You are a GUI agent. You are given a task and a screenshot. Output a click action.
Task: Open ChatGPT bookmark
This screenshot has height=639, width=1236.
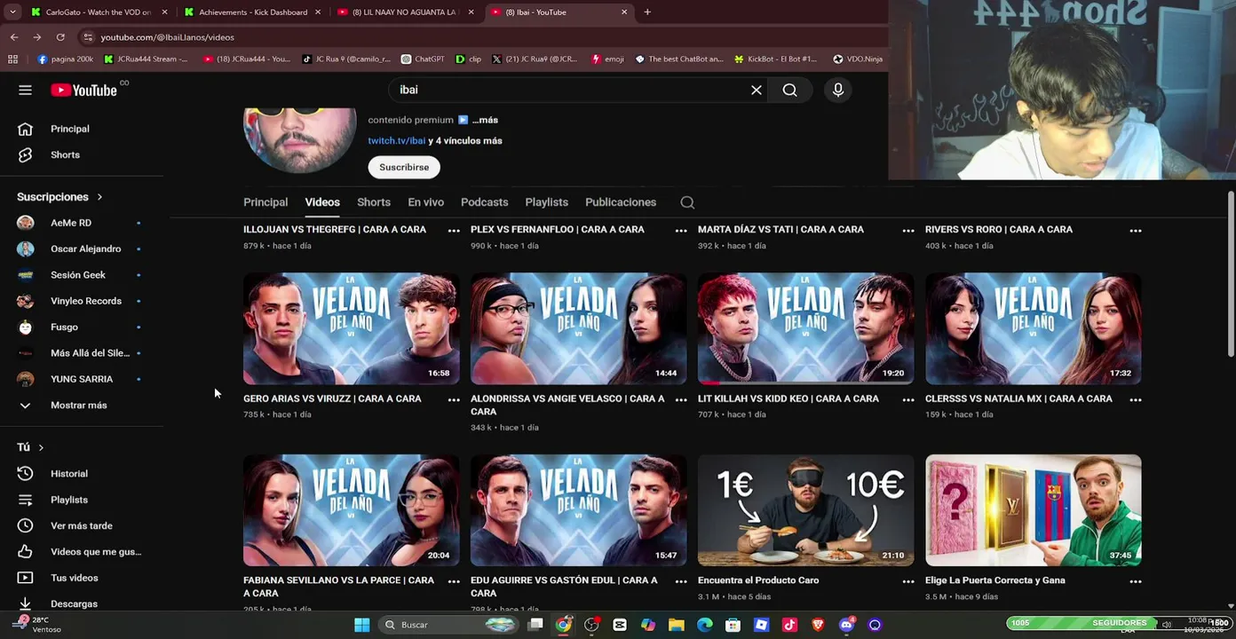pos(423,59)
